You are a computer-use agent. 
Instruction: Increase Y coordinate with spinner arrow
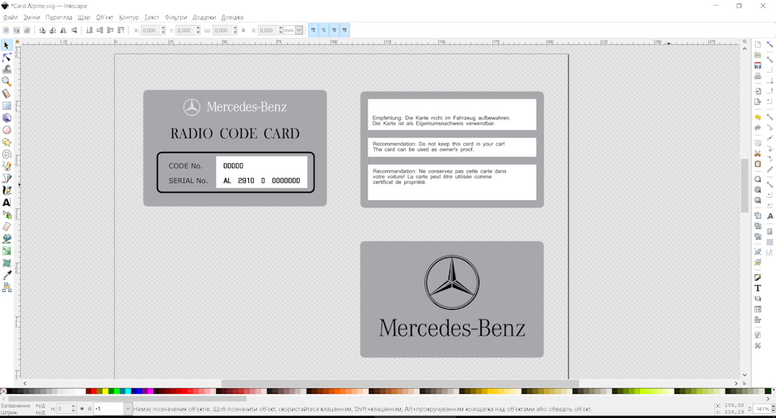pyautogui.click(x=199, y=28)
